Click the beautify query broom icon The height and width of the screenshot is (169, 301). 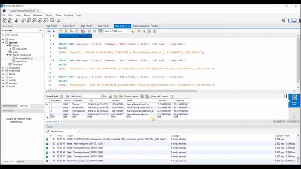[139, 31]
